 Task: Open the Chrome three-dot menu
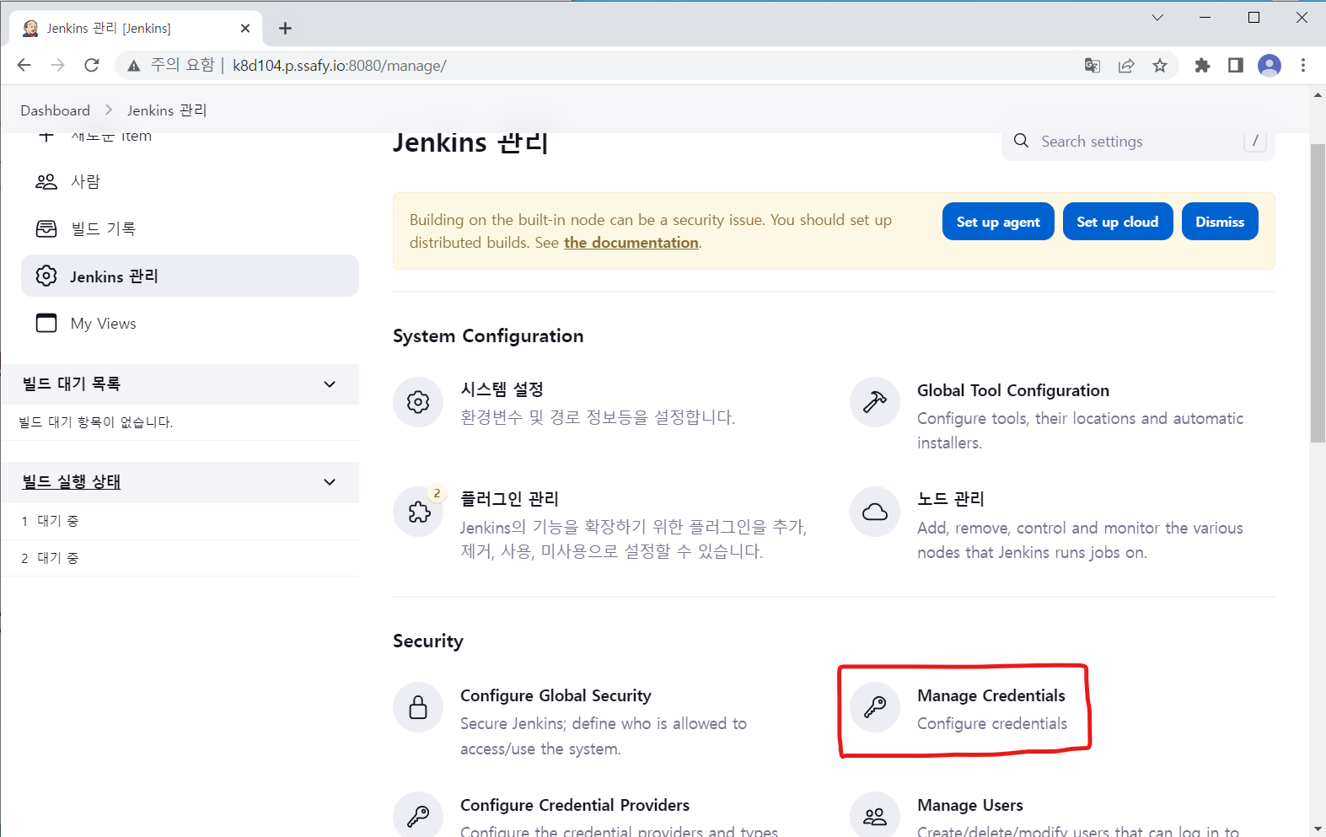[x=1303, y=65]
